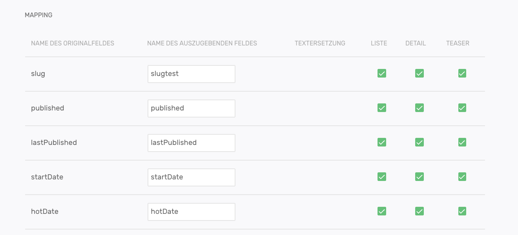The image size is (518, 235).
Task: Click the lastPublished output field input
Action: [x=191, y=143]
